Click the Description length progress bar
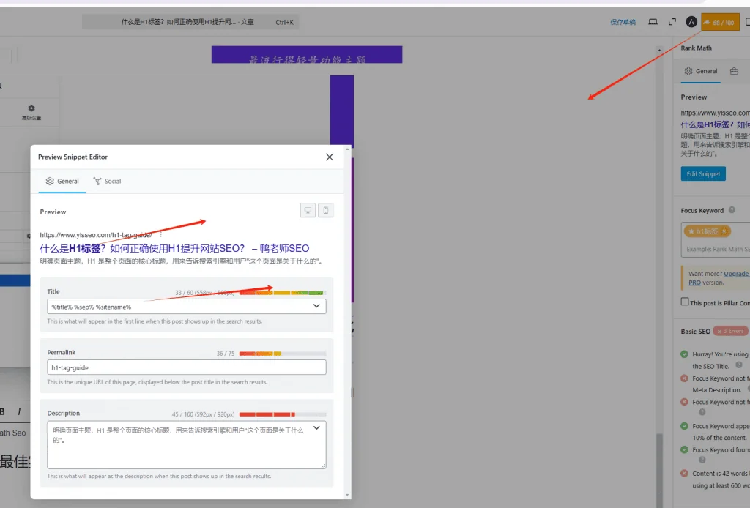 [x=282, y=414]
